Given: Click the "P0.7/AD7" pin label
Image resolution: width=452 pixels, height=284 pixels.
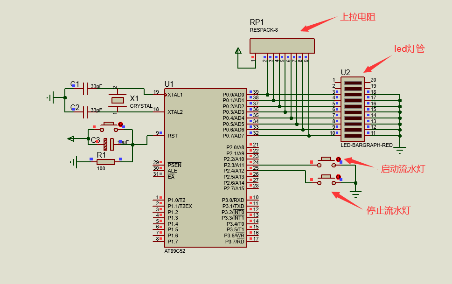Looking at the screenshot, I should 233,136.
